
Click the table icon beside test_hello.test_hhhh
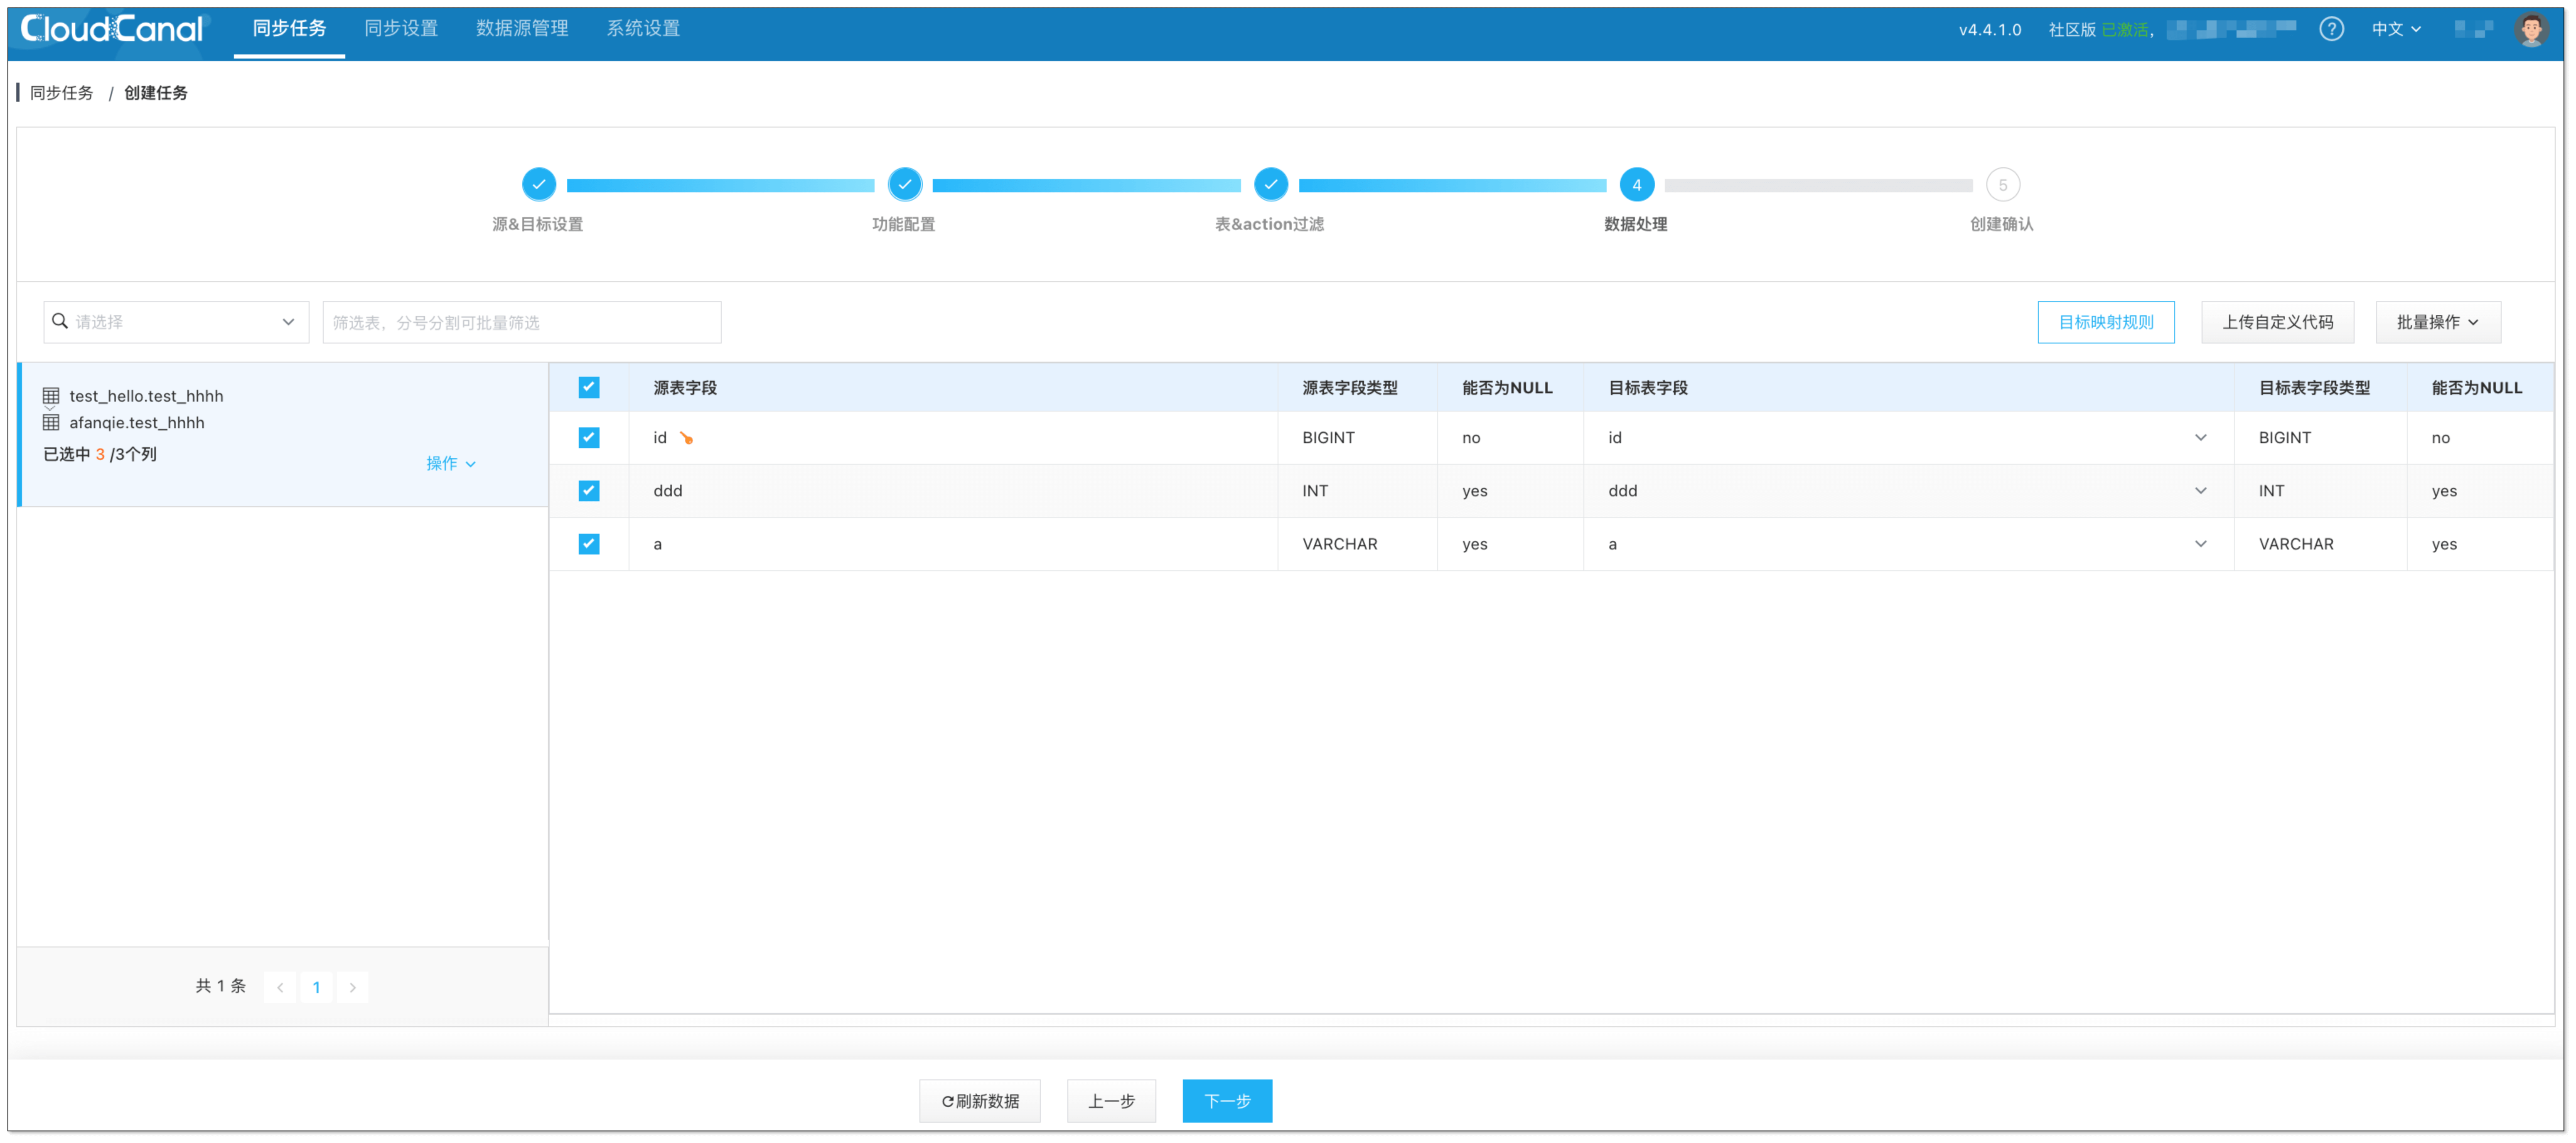[x=51, y=396]
